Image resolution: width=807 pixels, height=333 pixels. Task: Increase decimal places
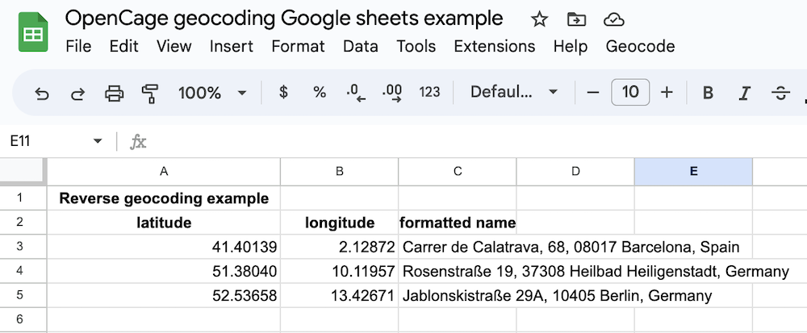point(392,93)
